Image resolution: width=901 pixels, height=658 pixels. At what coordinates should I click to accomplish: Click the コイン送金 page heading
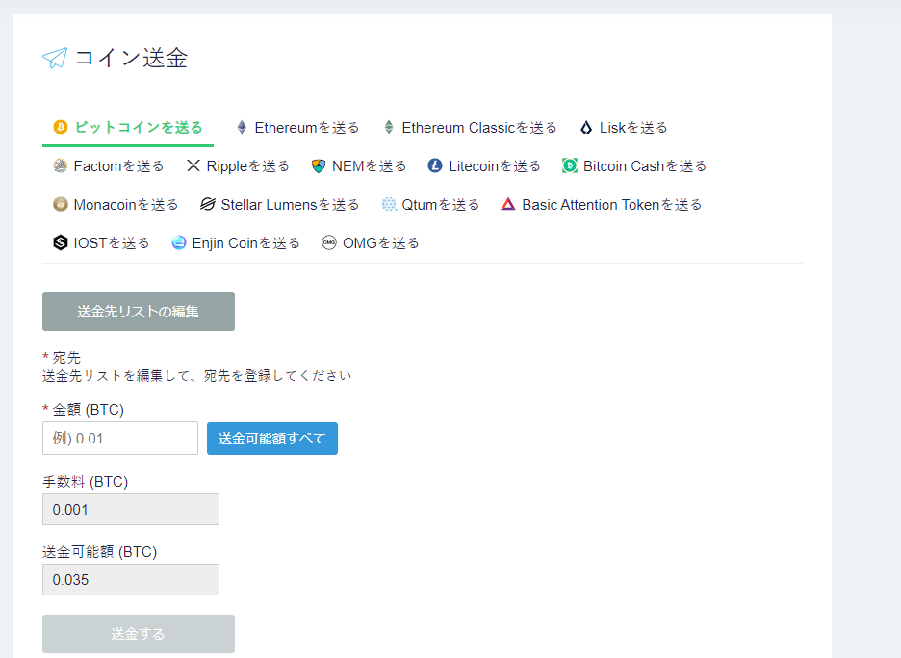point(131,58)
